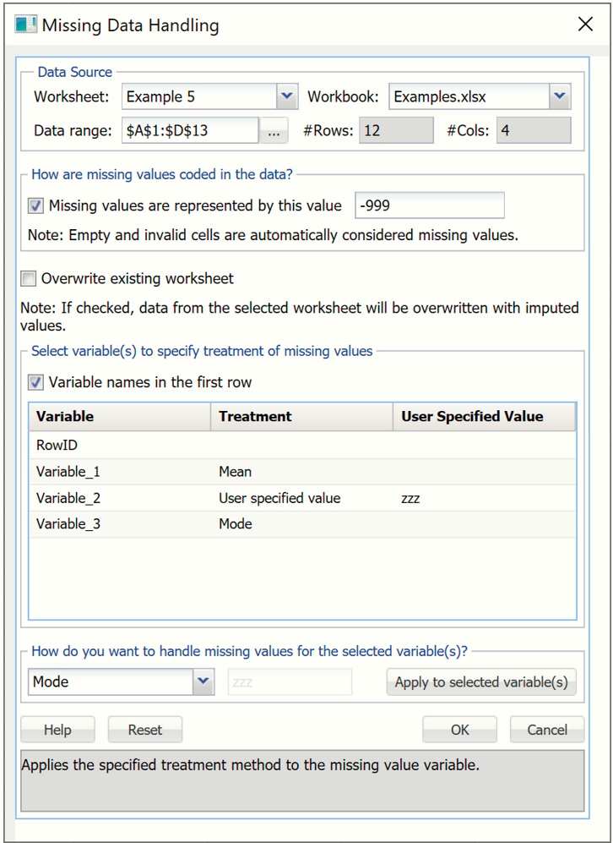Click the Missing Data Handling app icon
Image resolution: width=613 pixels, height=843 pixels.
click(26, 25)
